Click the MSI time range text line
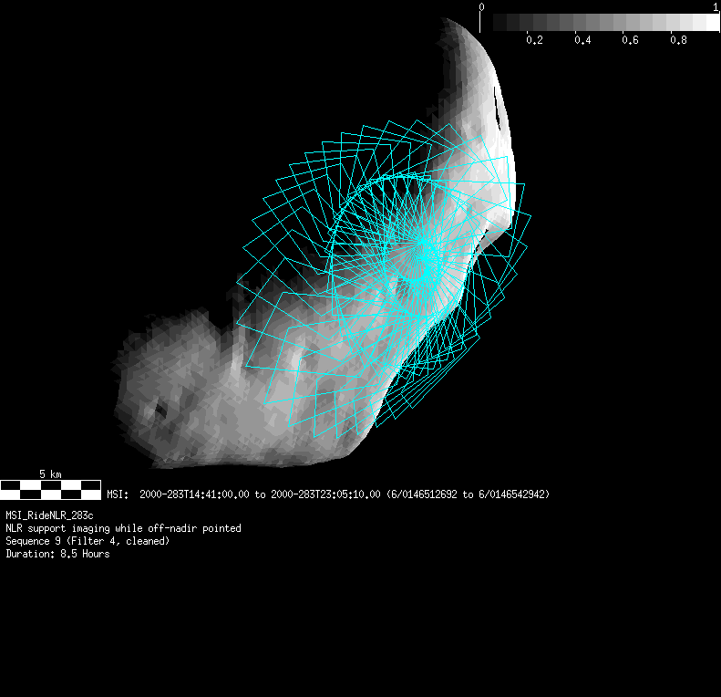This screenshot has height=697, width=721. click(x=328, y=494)
